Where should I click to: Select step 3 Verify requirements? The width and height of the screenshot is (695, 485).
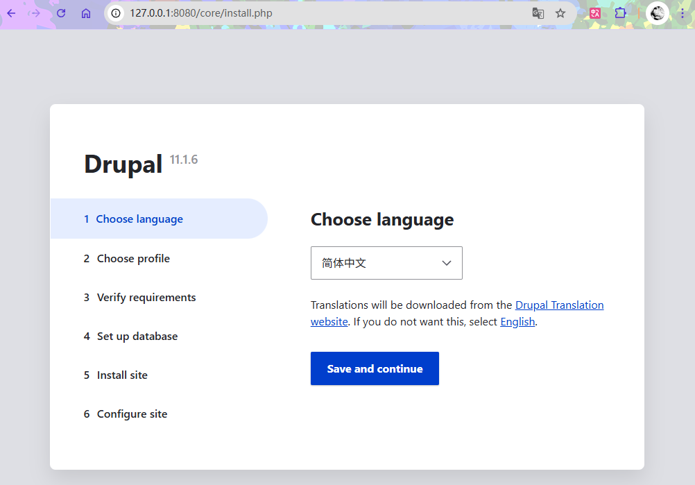(x=139, y=298)
